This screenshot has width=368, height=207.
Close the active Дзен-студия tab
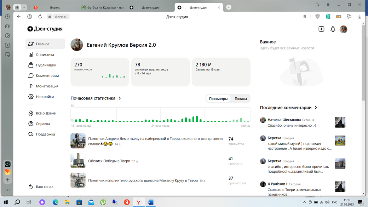tap(219, 7)
